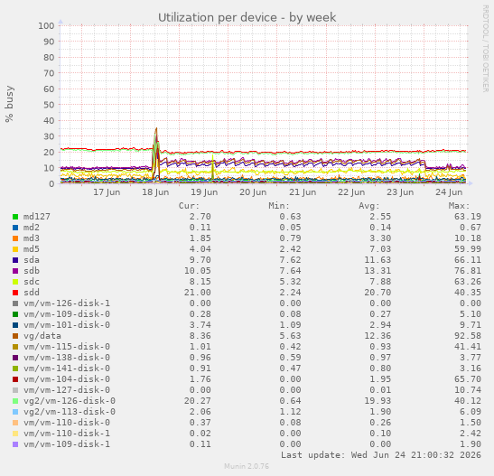Click the Munin 2.0.76 version text
Screen dimensions: 494x476
pyautogui.click(x=247, y=466)
